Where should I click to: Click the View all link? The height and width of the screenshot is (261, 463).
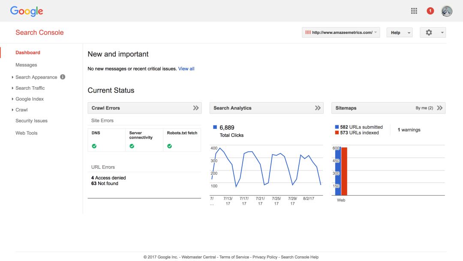tap(186, 69)
